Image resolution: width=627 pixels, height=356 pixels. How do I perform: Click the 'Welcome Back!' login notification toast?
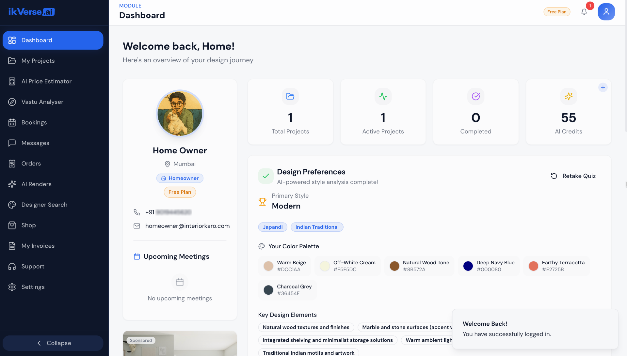(x=535, y=329)
